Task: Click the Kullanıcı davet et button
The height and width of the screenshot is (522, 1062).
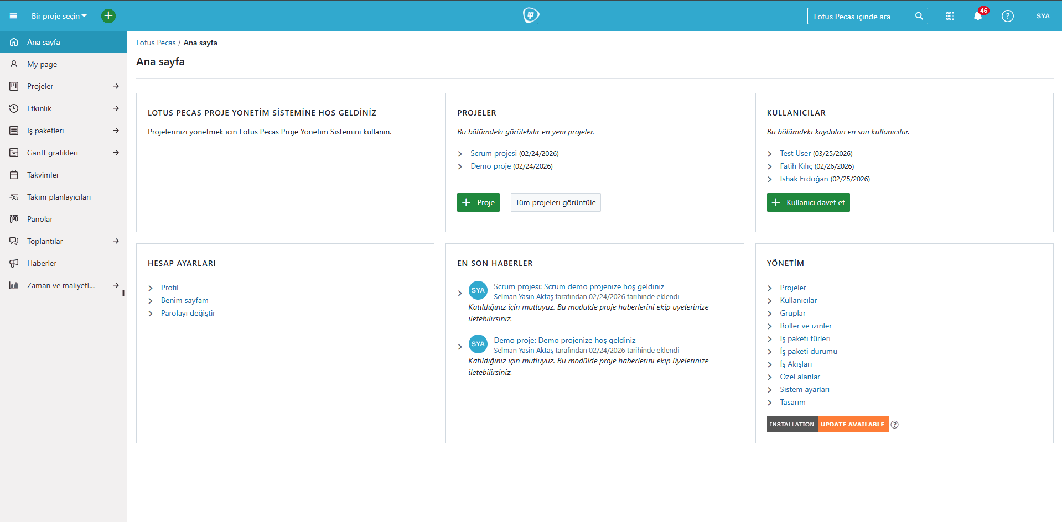Action: [x=808, y=202]
